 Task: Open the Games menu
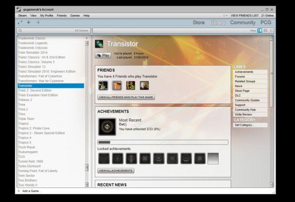(75, 15)
